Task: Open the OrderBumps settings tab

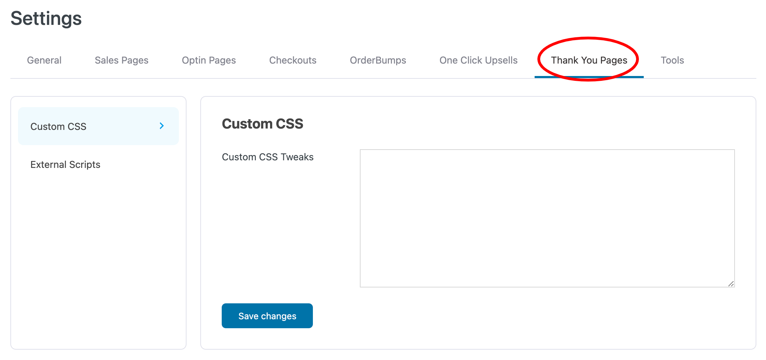Action: pos(378,60)
